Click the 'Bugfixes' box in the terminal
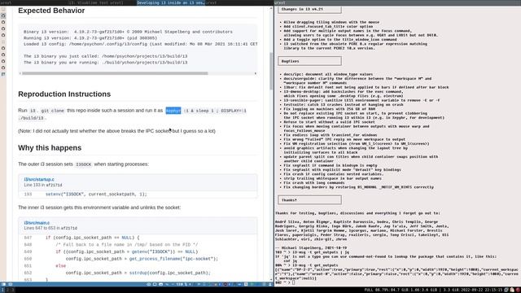Viewport: 521px width, 293px height. [309, 61]
